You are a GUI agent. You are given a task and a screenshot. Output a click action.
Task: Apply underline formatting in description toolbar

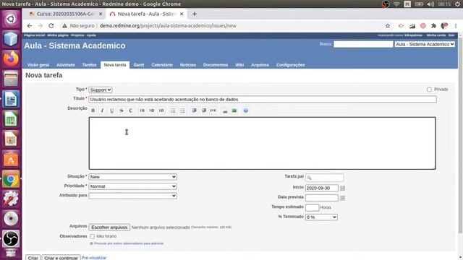111,110
